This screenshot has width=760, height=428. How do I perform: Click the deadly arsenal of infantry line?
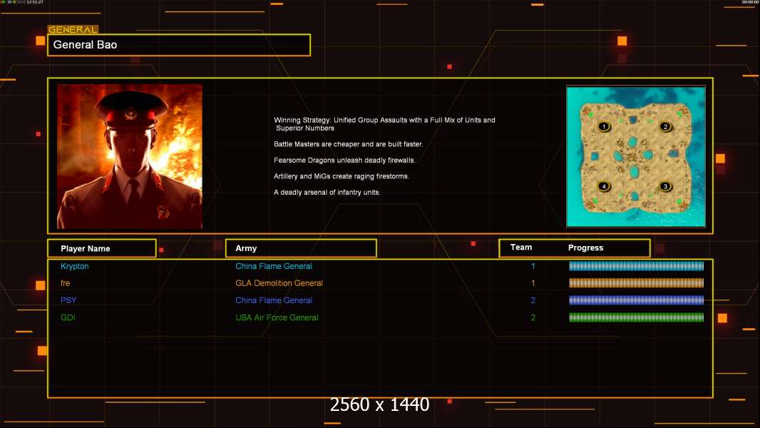(x=327, y=192)
